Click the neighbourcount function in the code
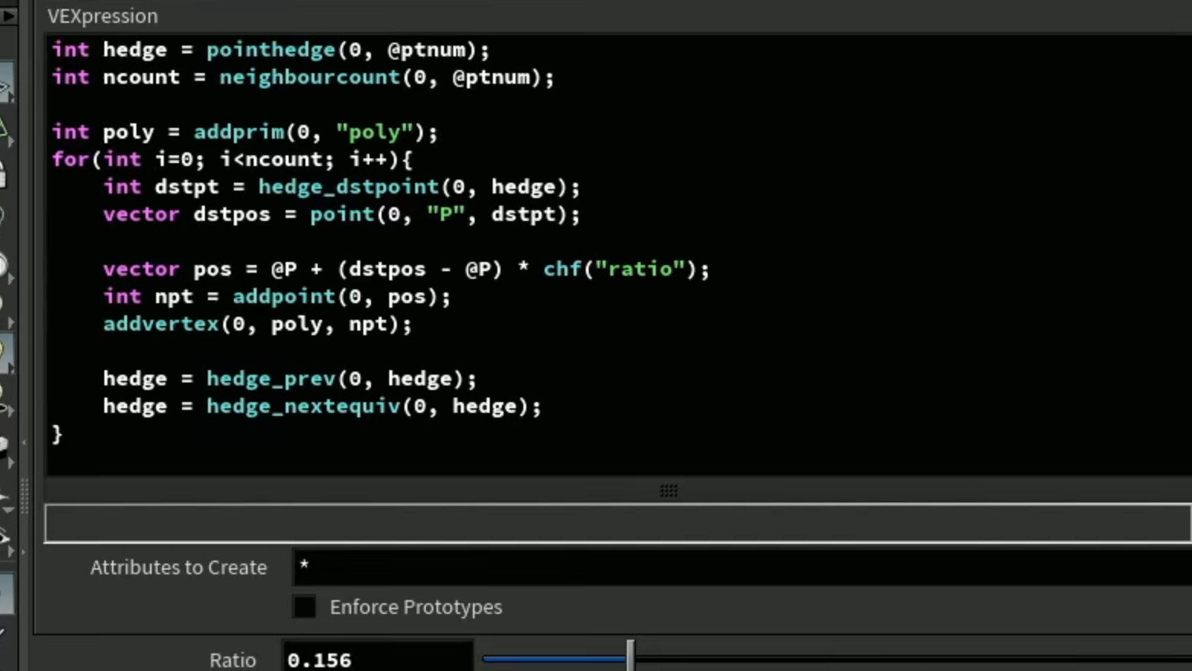Screen dimensions: 1192x671 tap(310, 77)
